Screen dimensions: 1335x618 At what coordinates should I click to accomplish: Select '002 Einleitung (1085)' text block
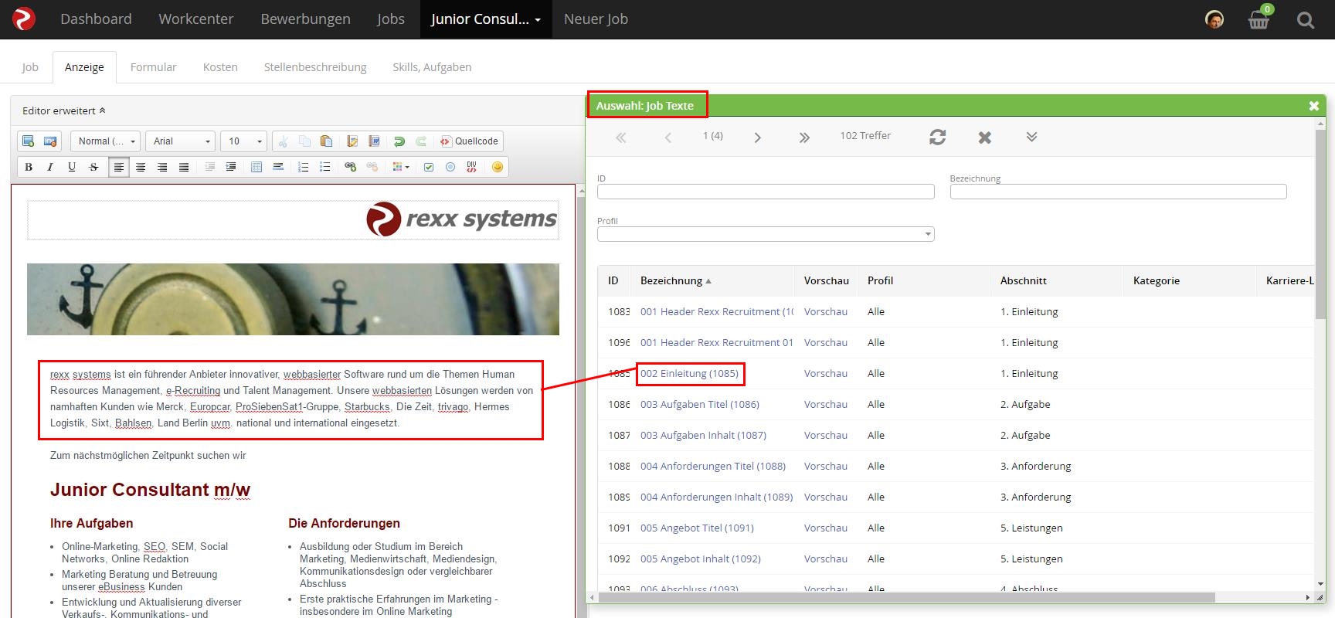pos(689,373)
